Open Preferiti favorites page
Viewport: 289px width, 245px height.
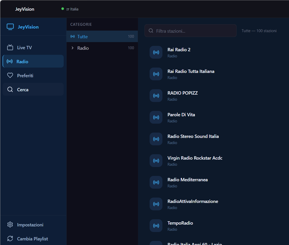tap(33, 75)
